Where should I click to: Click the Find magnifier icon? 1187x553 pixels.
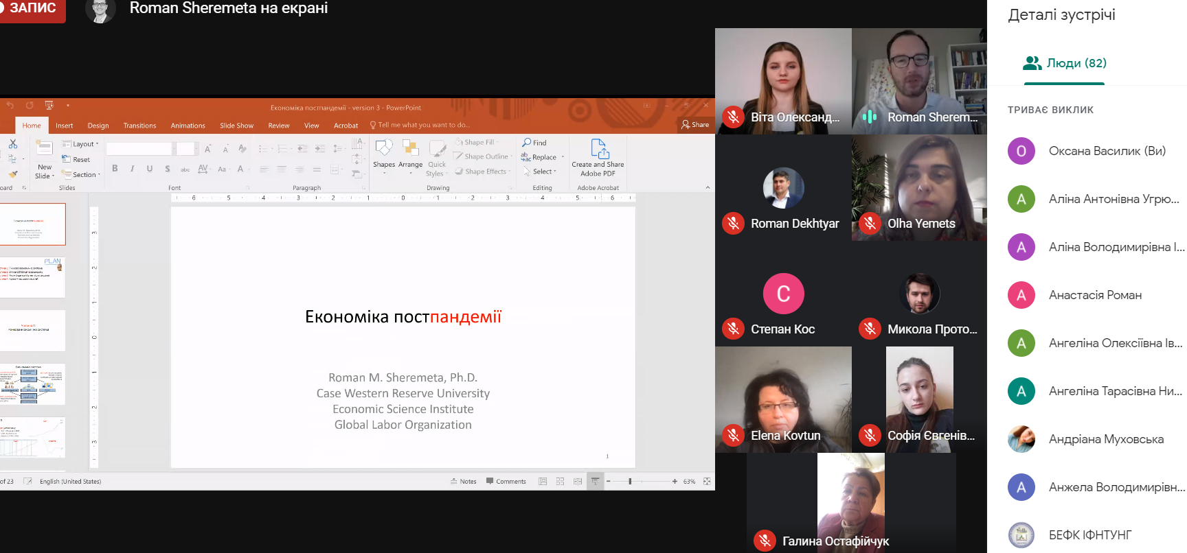[x=527, y=143]
